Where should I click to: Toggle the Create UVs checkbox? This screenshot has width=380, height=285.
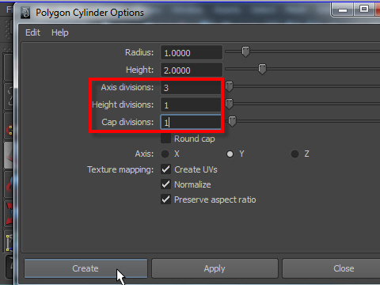coord(165,169)
